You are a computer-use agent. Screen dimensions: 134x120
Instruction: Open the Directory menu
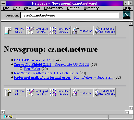point(91,8)
